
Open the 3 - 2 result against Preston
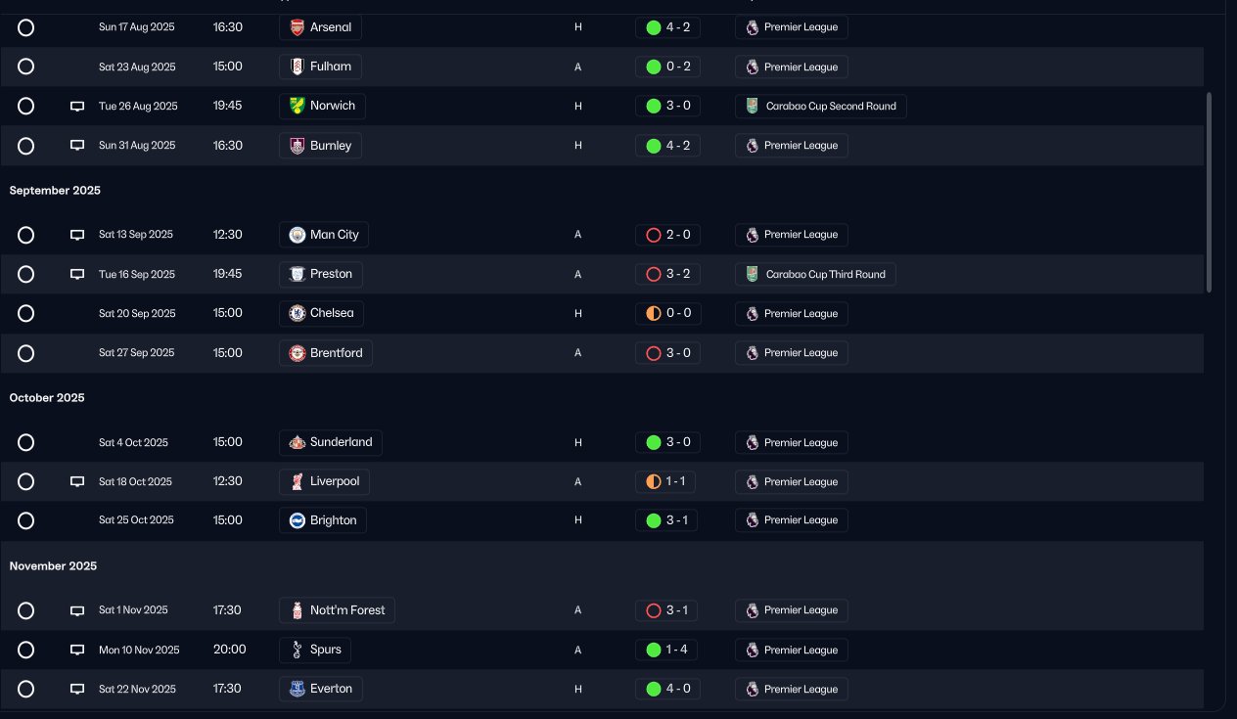point(667,274)
